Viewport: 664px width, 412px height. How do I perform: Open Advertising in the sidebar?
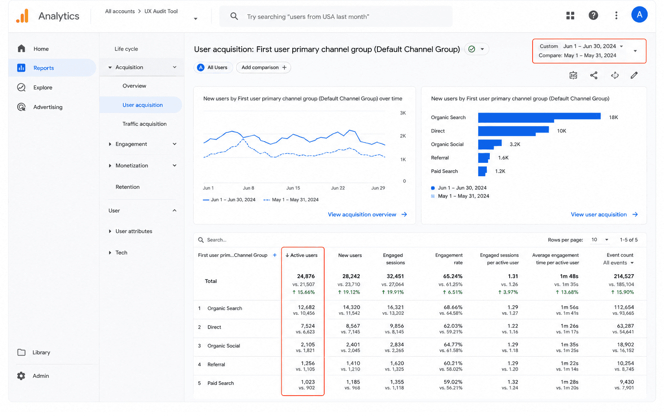coord(48,107)
